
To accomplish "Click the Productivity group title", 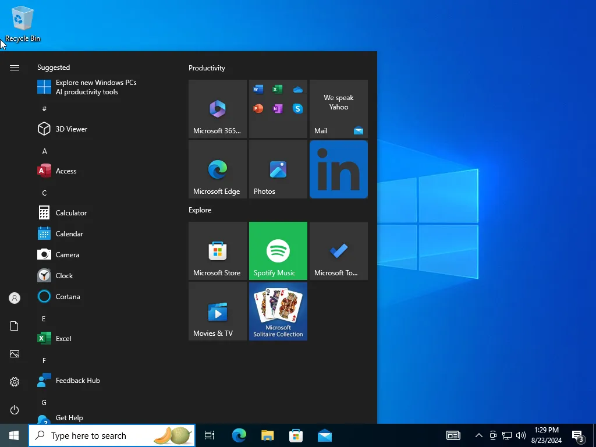I will (207, 68).
